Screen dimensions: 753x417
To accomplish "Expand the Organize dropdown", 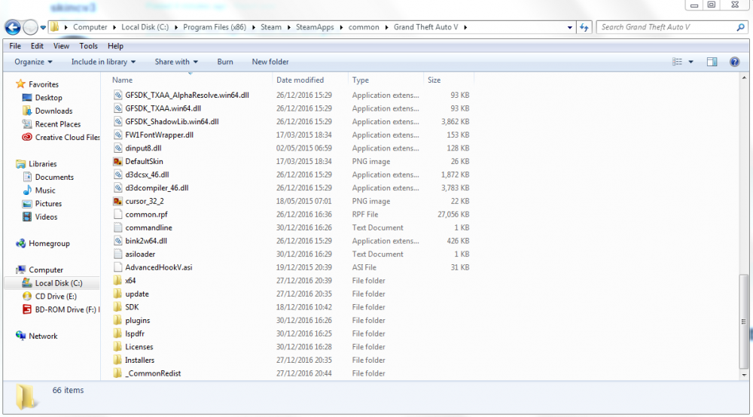I will [x=33, y=62].
